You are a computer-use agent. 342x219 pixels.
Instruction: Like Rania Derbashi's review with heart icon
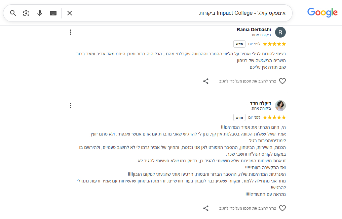(x=282, y=81)
